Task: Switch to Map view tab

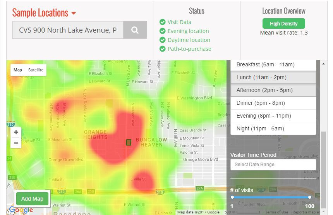Action: pos(18,70)
